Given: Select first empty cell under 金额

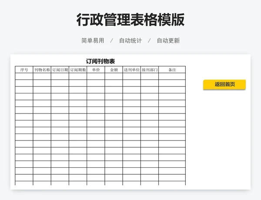Looking at the screenshot, I should coord(114,76).
